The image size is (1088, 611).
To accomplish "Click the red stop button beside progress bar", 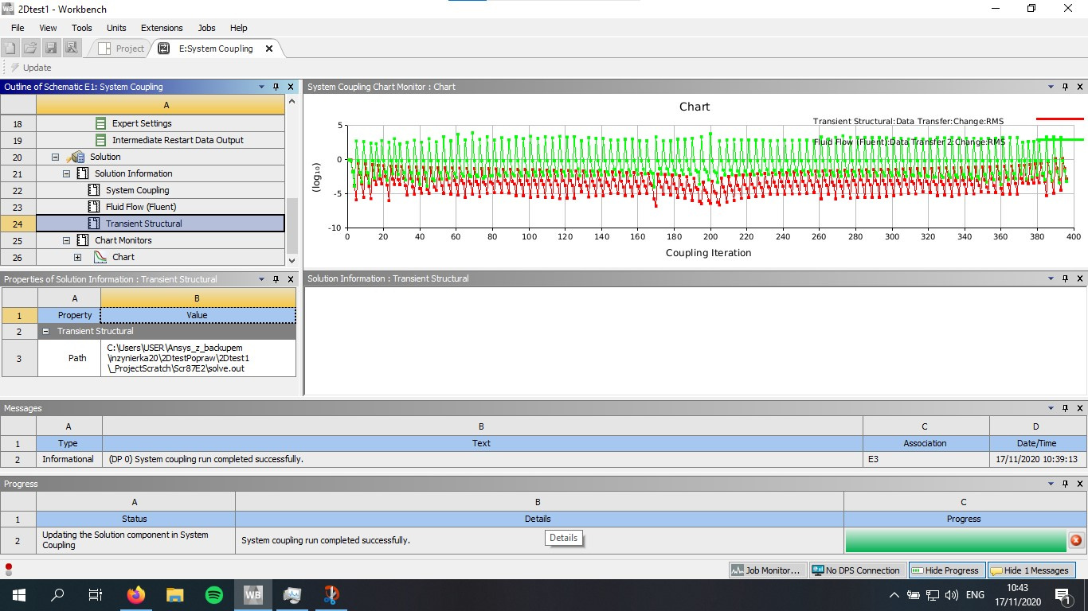I will [1075, 540].
